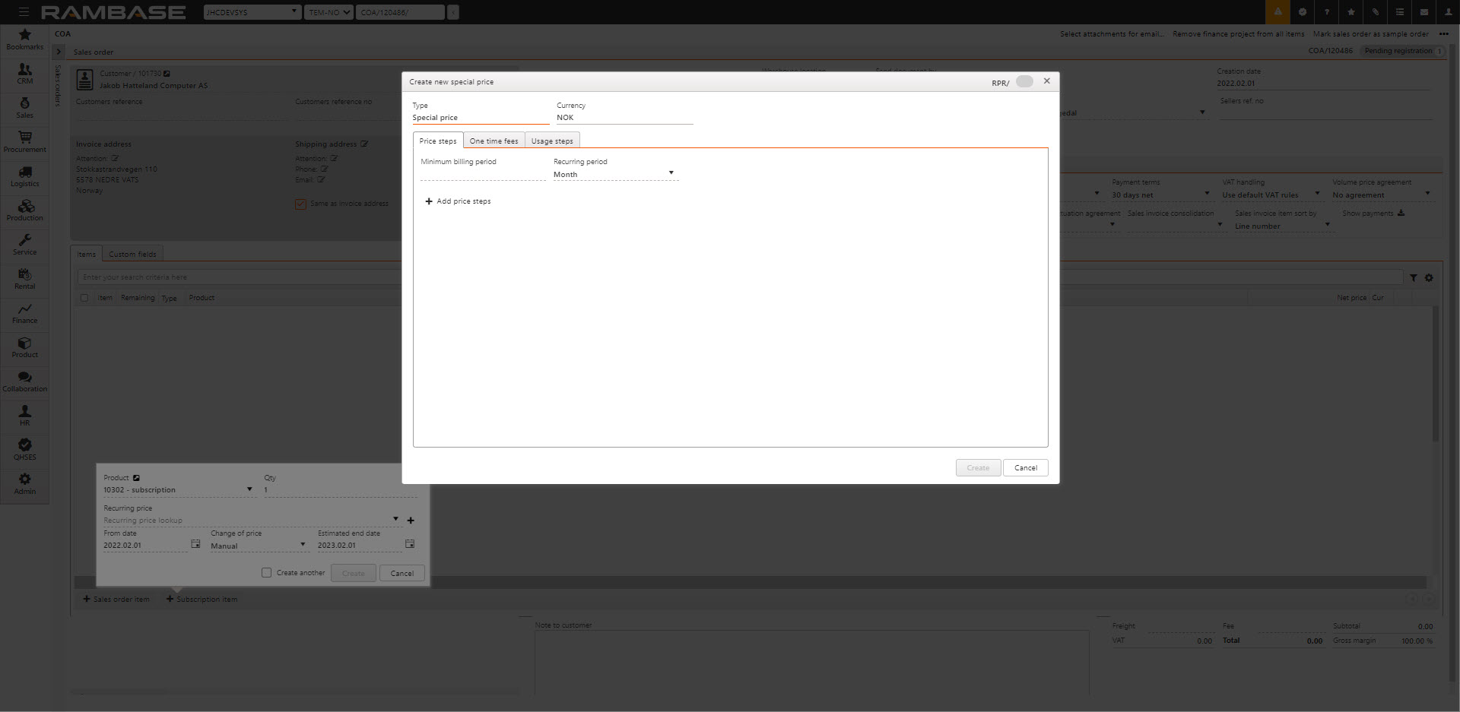Click the Minimum billing period field
The width and height of the screenshot is (1460, 712).
(x=482, y=174)
